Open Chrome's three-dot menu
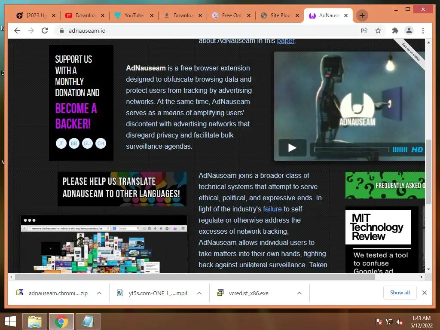Screen dimensions: 440x330 [423, 31]
